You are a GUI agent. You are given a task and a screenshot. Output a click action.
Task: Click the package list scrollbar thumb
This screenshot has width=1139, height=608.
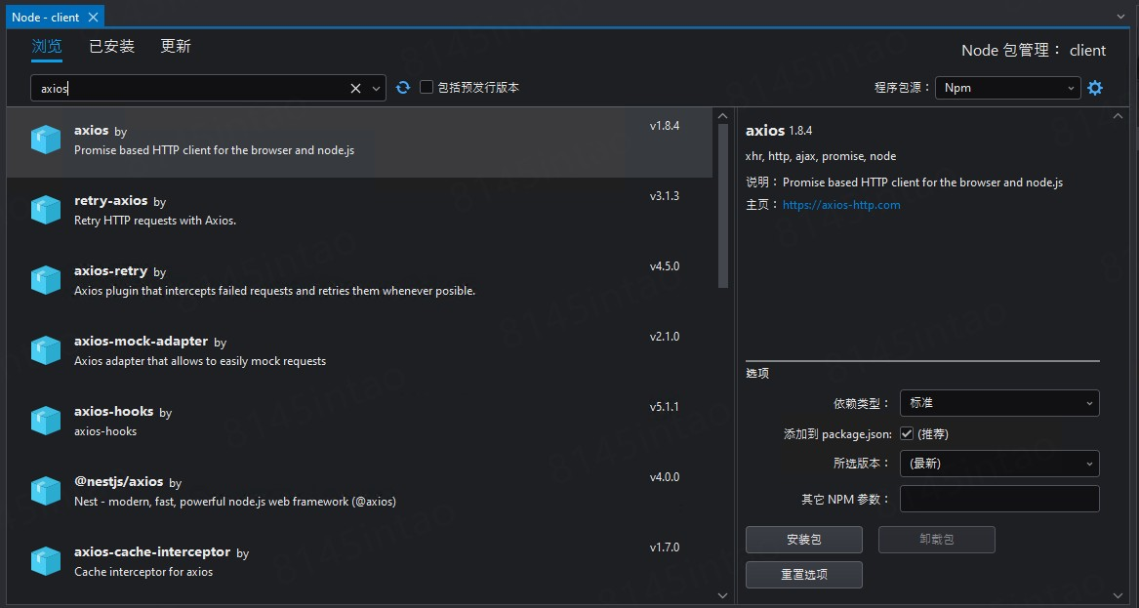723,206
